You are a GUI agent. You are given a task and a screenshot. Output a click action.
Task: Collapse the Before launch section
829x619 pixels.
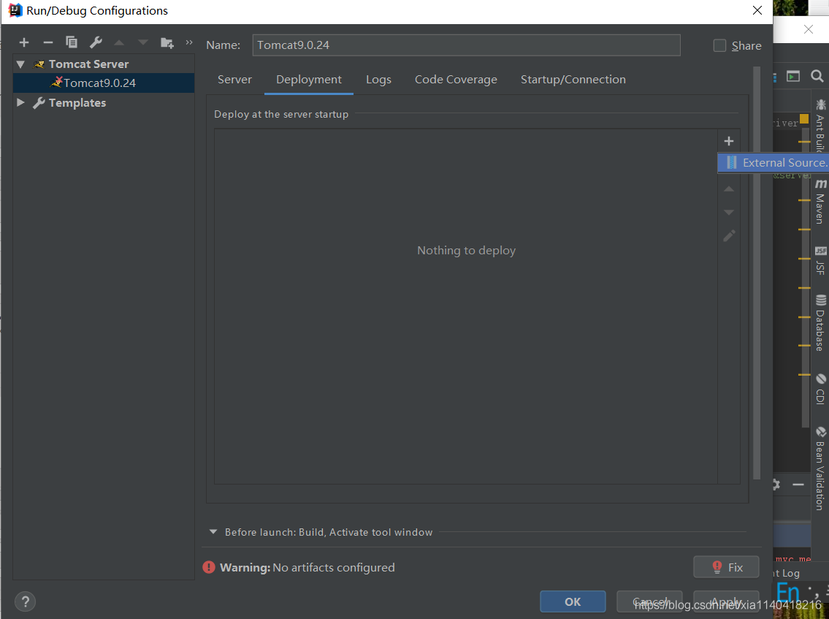(213, 532)
